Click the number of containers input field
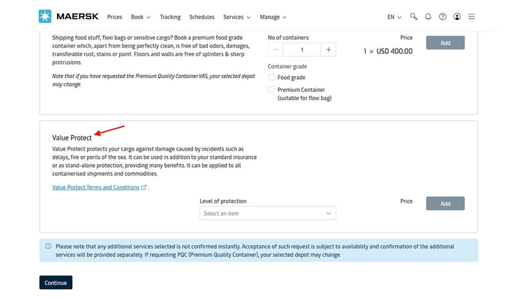Image resolution: width=532 pixels, height=299 pixels. [x=302, y=50]
